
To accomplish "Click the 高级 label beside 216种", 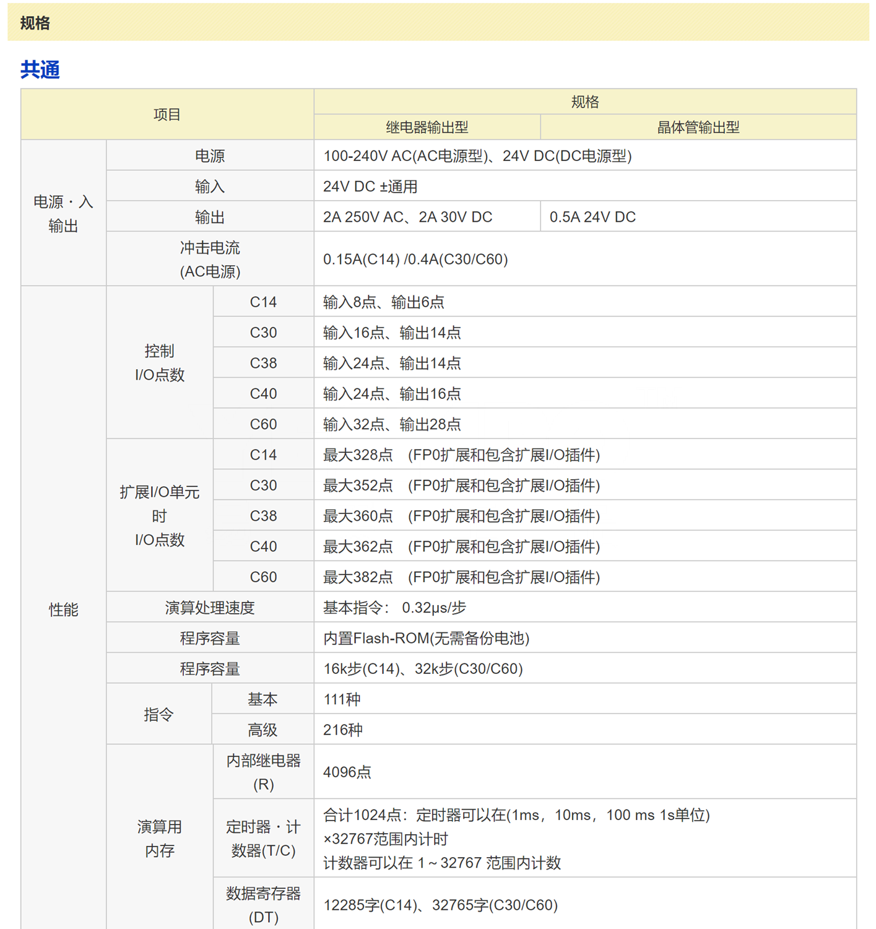I will coord(262,730).
